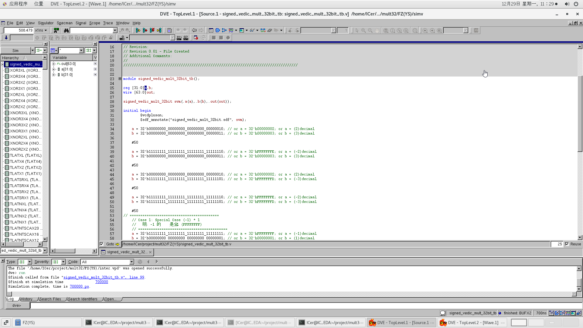Switch to the Search Files tab
This screenshot has height=328, width=583.
point(50,299)
